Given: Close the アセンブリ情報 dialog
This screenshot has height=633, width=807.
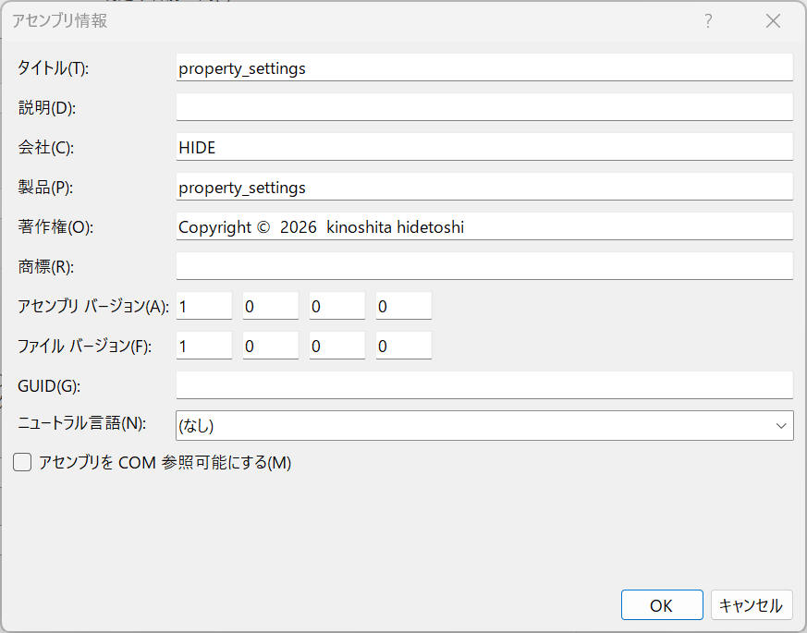Looking at the screenshot, I should 773,21.
